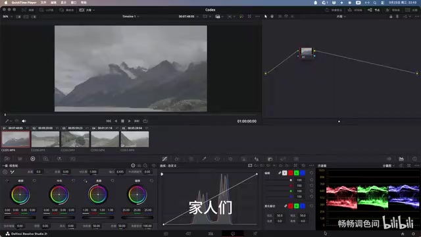Open the Blur sharpen palette icon
This screenshot has width=421, height=237.
click(257, 159)
